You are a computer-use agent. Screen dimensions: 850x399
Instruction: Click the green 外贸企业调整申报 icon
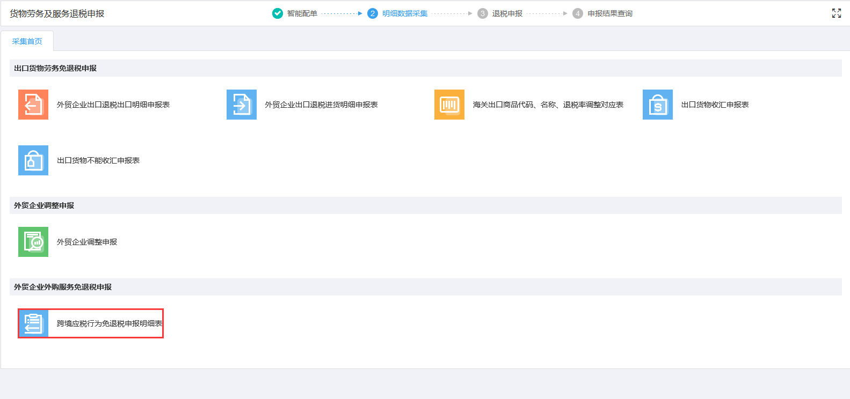click(x=33, y=242)
